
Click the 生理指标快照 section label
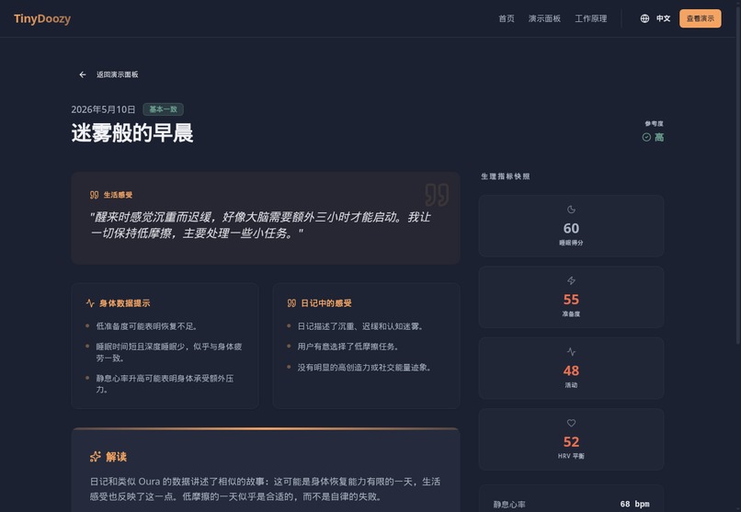pos(506,176)
